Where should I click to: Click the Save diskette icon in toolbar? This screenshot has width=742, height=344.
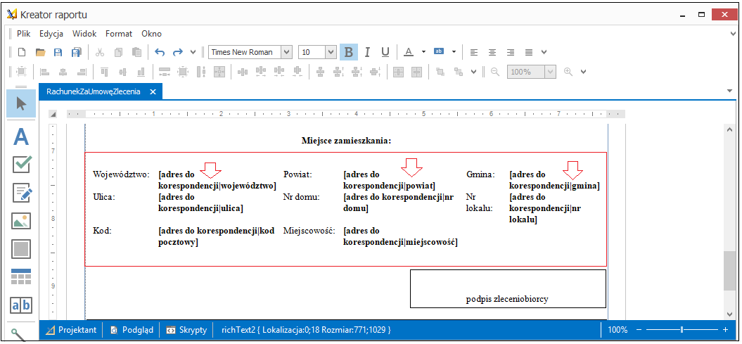click(x=58, y=52)
